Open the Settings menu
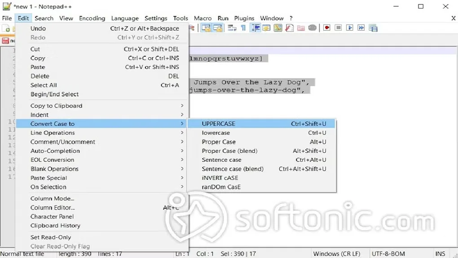The height and width of the screenshot is (258, 458). 156,18
